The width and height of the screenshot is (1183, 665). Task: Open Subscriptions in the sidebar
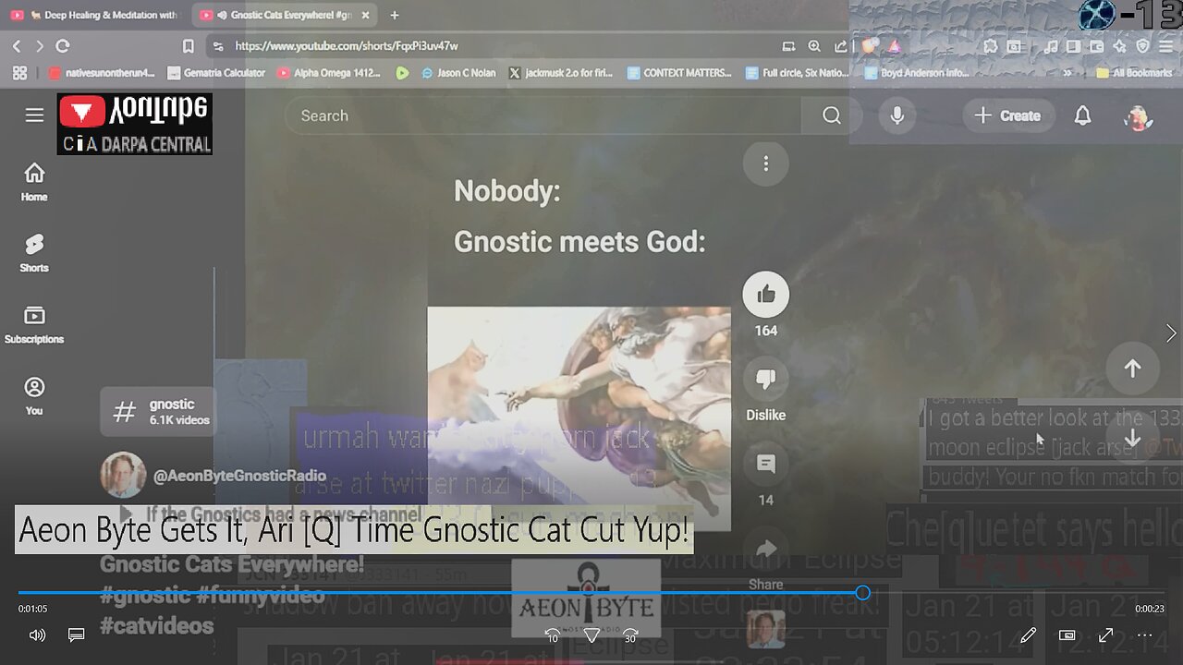(x=34, y=325)
